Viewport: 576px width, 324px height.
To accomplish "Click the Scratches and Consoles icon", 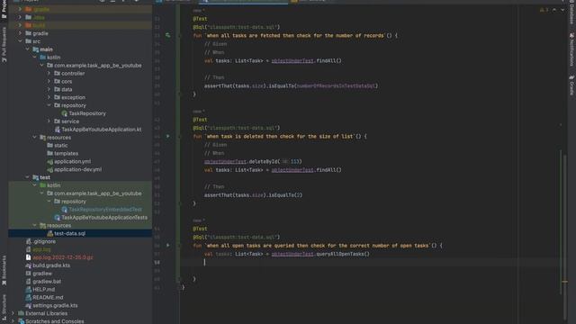I will point(21,321).
